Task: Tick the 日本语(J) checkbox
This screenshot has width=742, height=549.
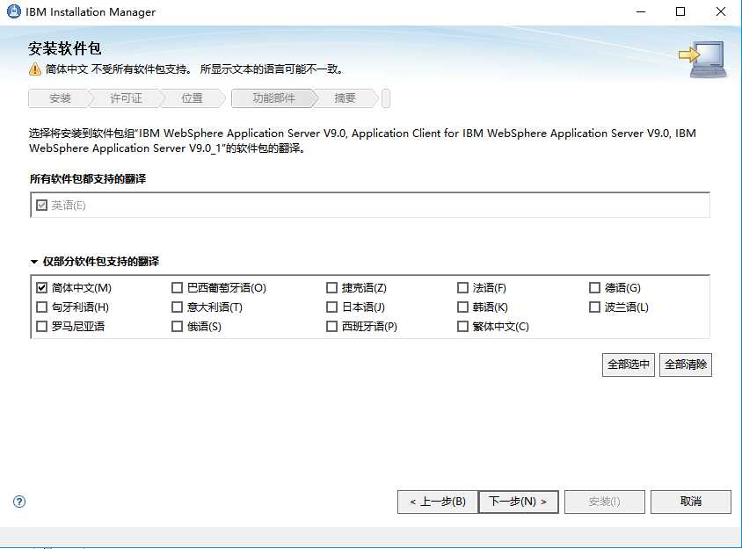Action: tap(331, 307)
